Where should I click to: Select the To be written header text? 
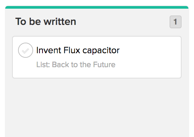point(45,22)
